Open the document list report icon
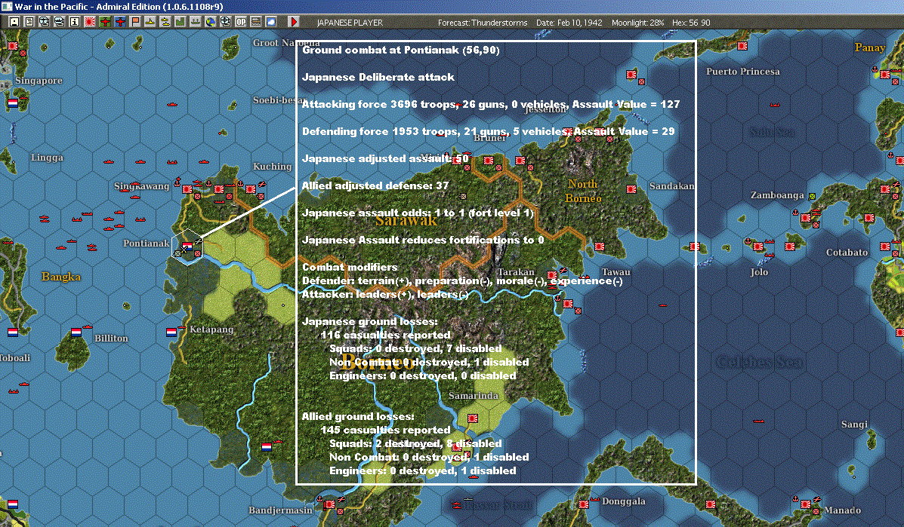 point(29,22)
